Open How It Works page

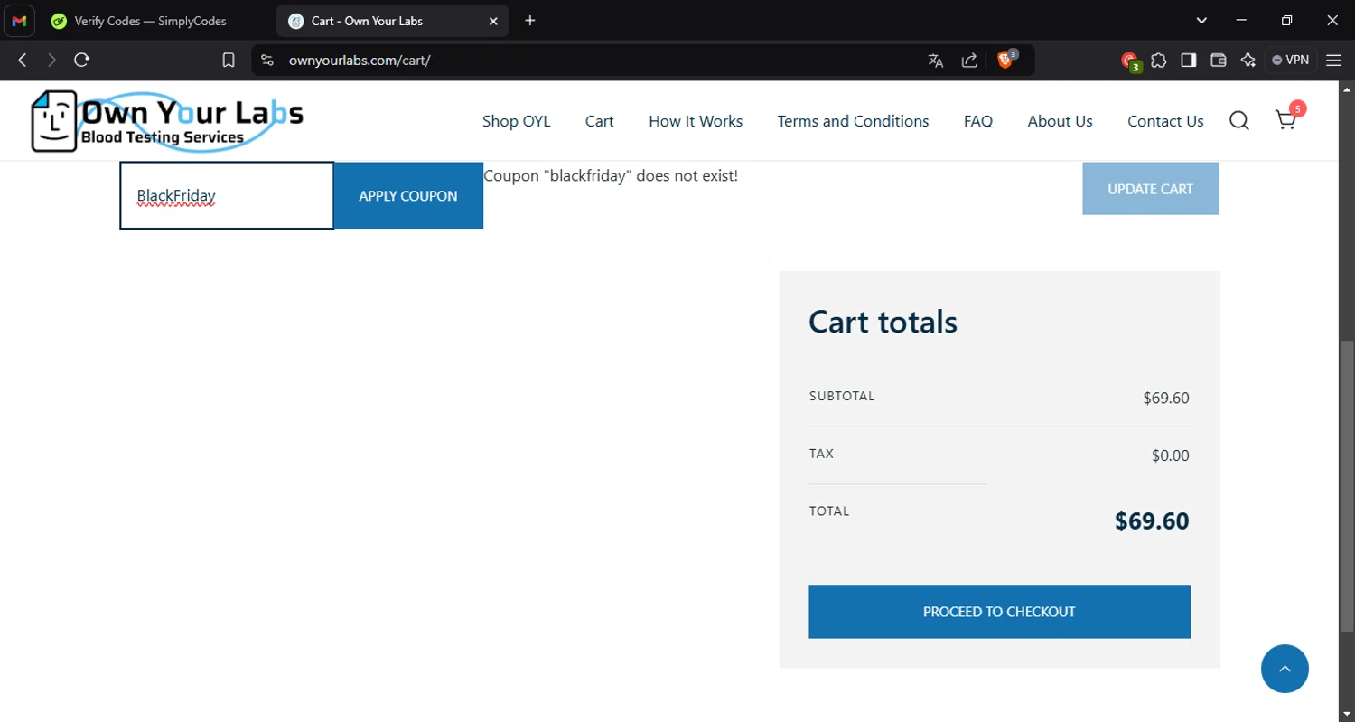[x=696, y=121]
